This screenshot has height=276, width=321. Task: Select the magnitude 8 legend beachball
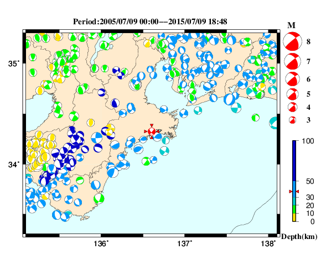pos(292,41)
